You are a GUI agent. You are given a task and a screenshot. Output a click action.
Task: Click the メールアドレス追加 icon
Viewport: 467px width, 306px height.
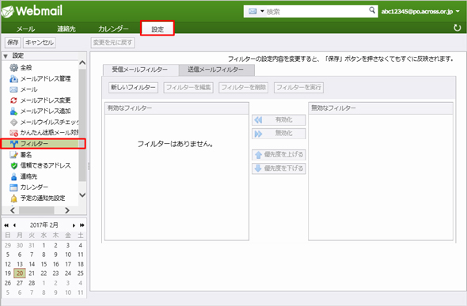[13, 111]
